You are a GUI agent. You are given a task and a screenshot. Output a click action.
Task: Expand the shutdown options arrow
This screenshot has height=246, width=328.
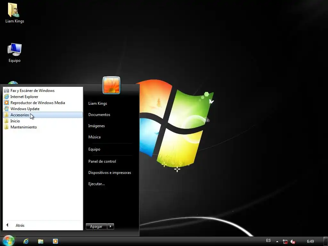111,226
